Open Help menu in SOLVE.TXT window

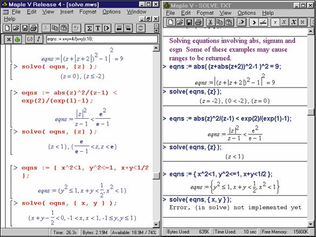click(x=268, y=13)
